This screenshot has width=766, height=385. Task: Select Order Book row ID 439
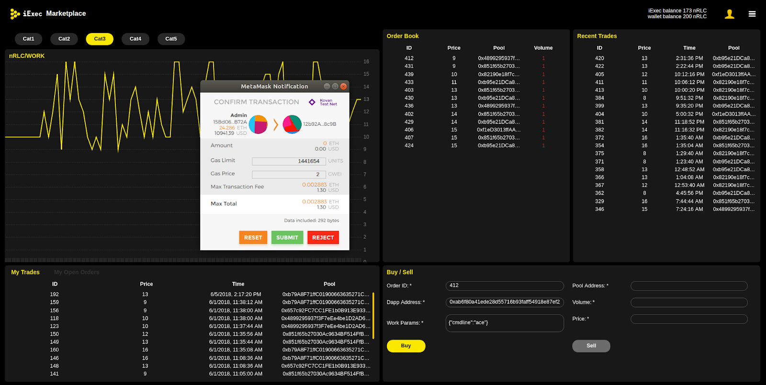click(x=476, y=74)
